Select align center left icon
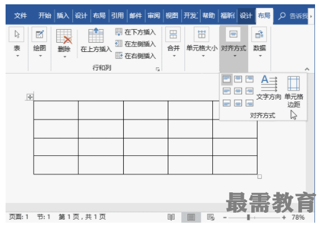The width and height of the screenshot is (320, 227). click(227, 91)
